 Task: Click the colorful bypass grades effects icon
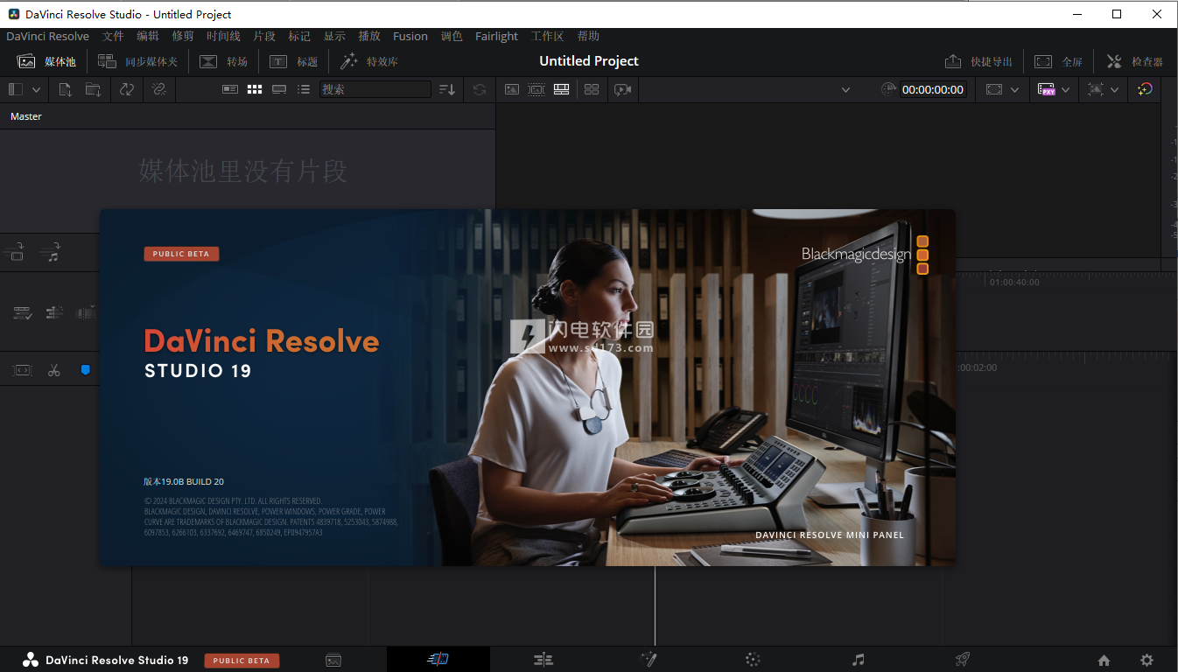click(1145, 89)
